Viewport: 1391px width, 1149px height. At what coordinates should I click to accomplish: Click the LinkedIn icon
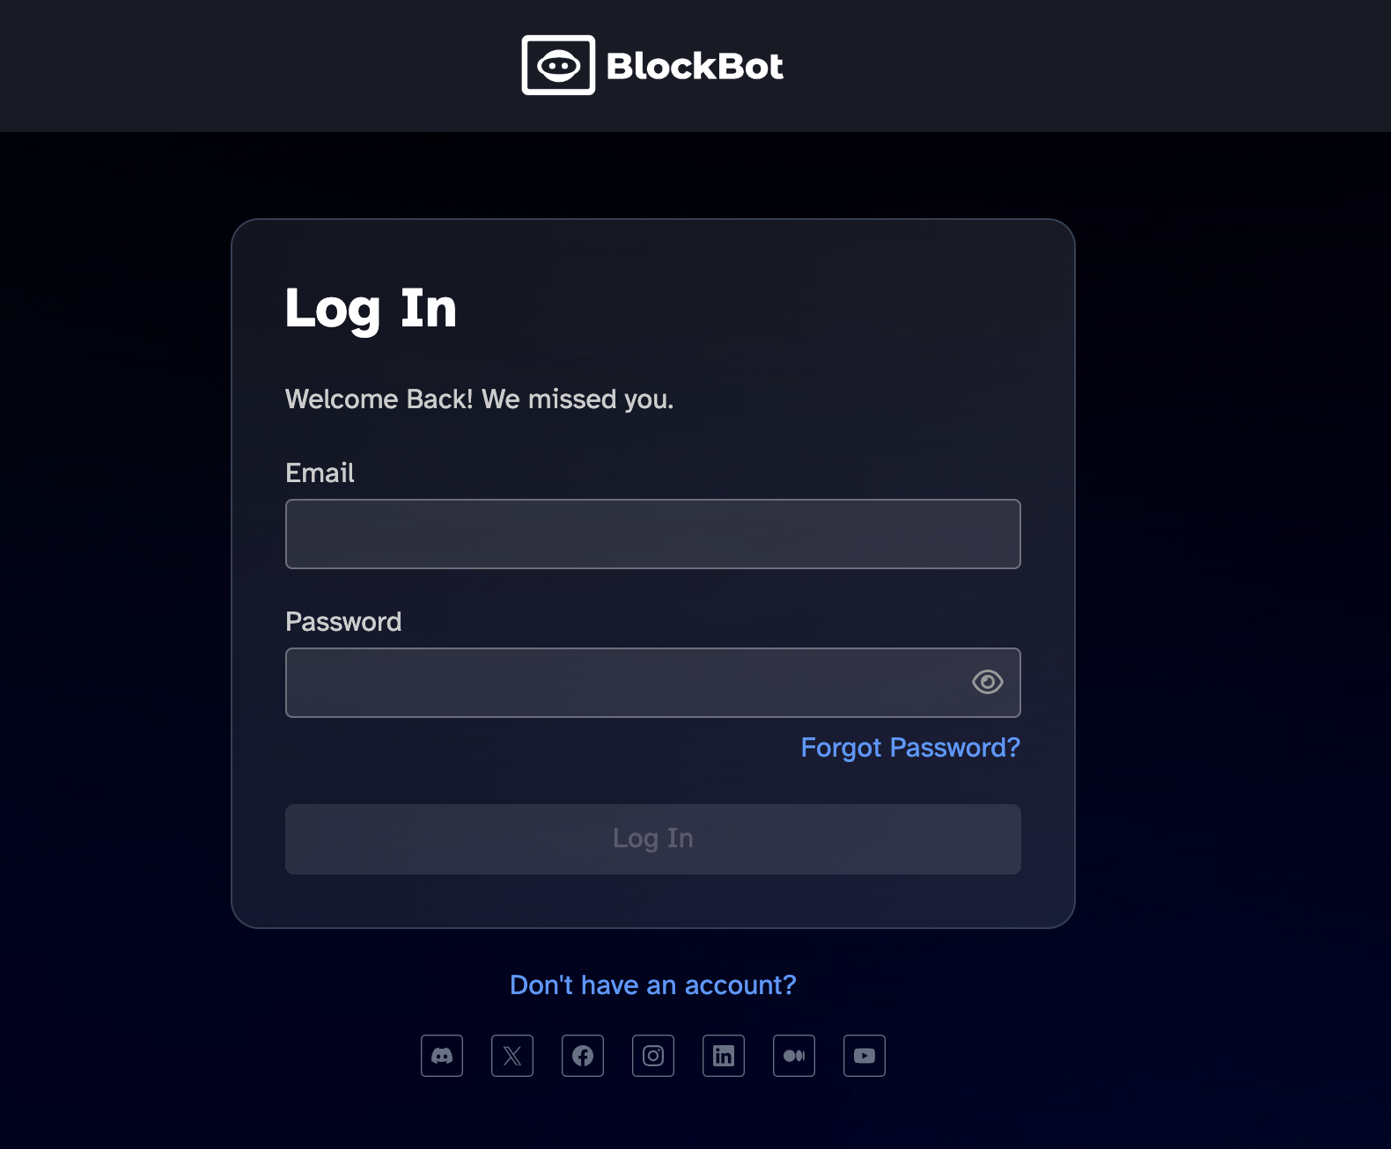pos(724,1056)
